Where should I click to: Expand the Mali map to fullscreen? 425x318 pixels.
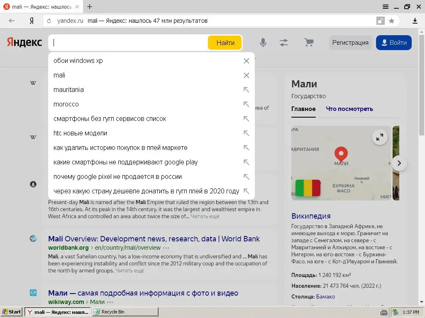click(x=379, y=137)
